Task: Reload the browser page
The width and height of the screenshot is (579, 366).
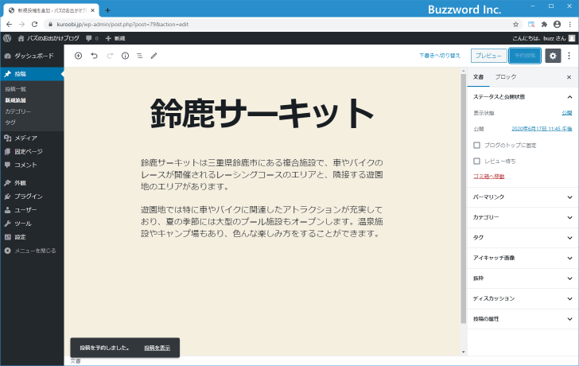Action: click(34, 25)
